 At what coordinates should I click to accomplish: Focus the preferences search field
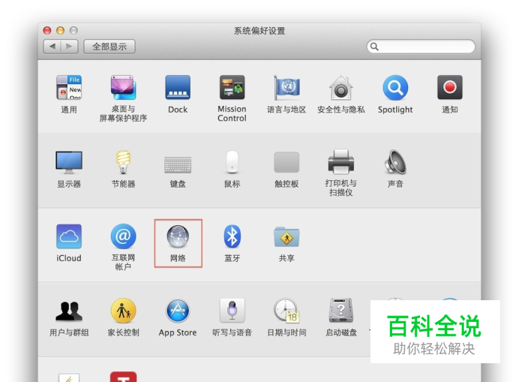(421, 47)
